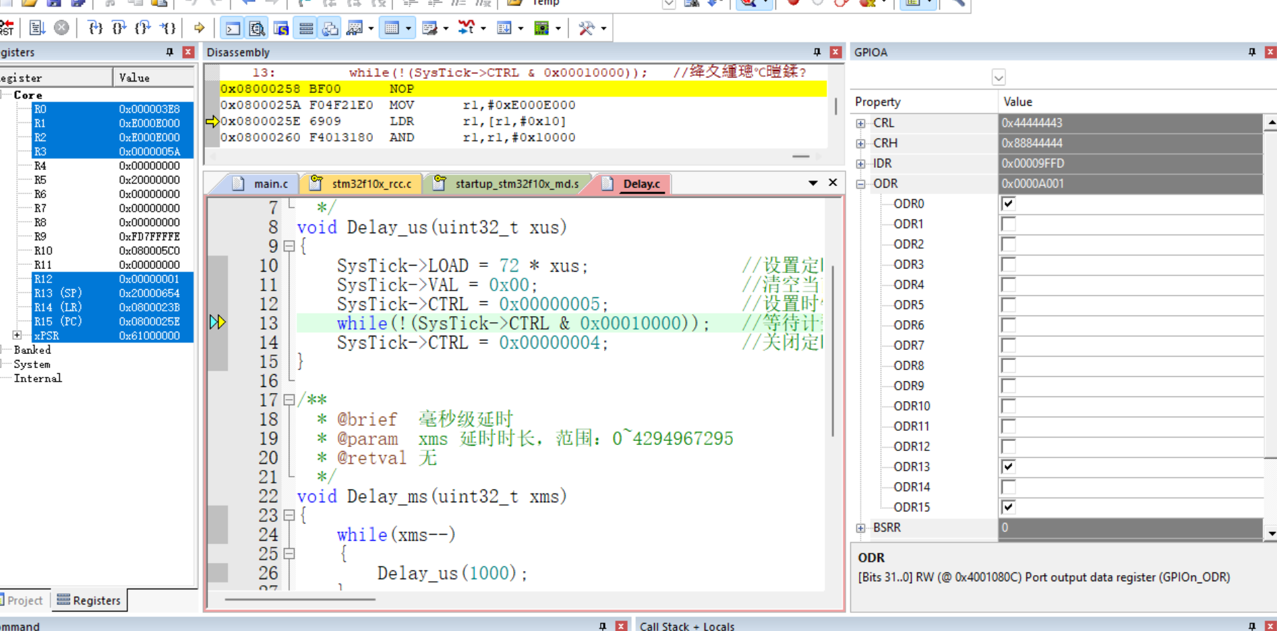Click the GPIOA panel scroll-down arrow
Screen dimensions: 1277x631
point(1271,533)
